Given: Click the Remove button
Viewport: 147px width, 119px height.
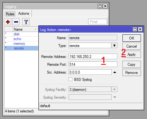Looking at the screenshot, I should [132, 72].
